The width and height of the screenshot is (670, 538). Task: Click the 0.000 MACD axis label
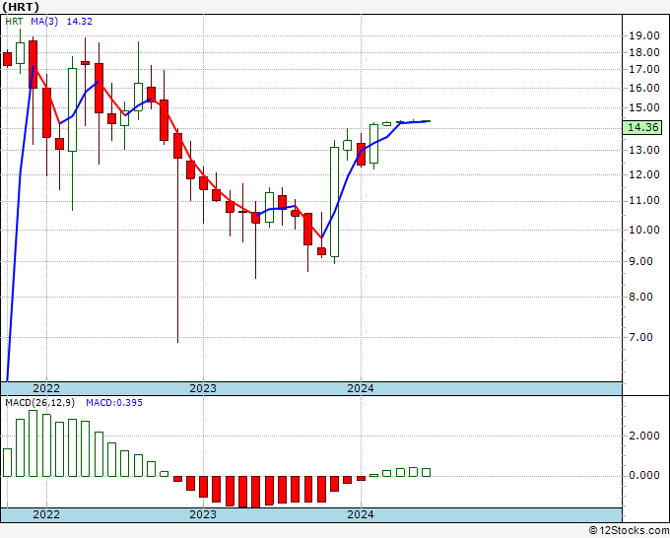coord(644,475)
